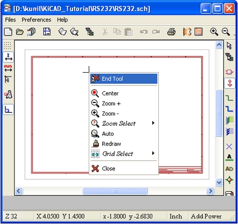The width and height of the screenshot is (238, 224).
Task: Open the Preferences menu
Action: point(36,20)
